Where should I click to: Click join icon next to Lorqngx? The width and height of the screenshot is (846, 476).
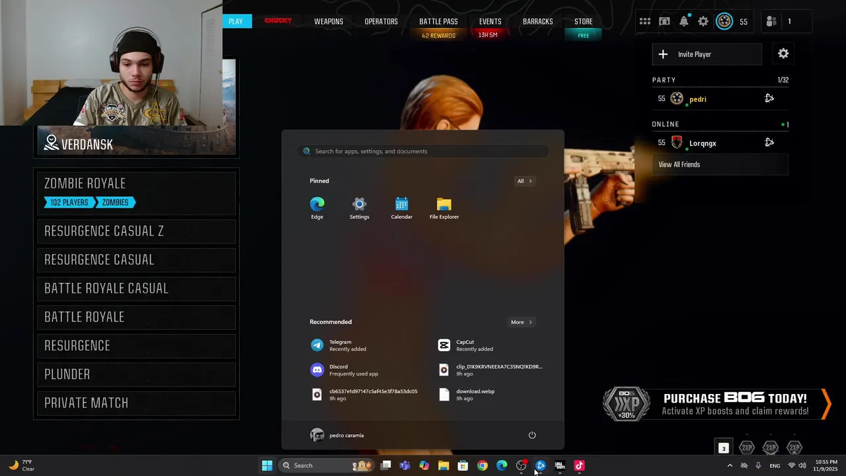(x=769, y=142)
